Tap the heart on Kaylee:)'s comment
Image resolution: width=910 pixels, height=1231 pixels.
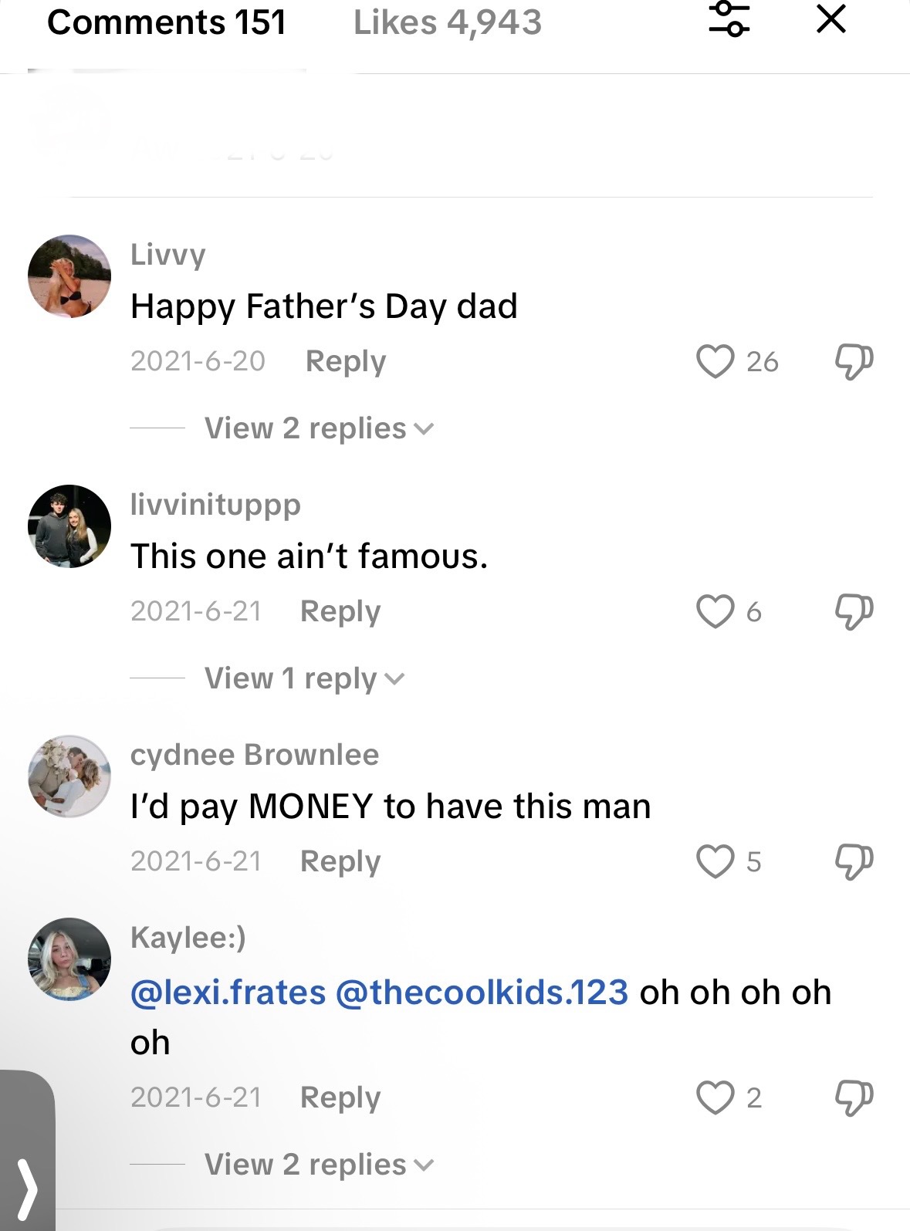pyautogui.click(x=715, y=1097)
